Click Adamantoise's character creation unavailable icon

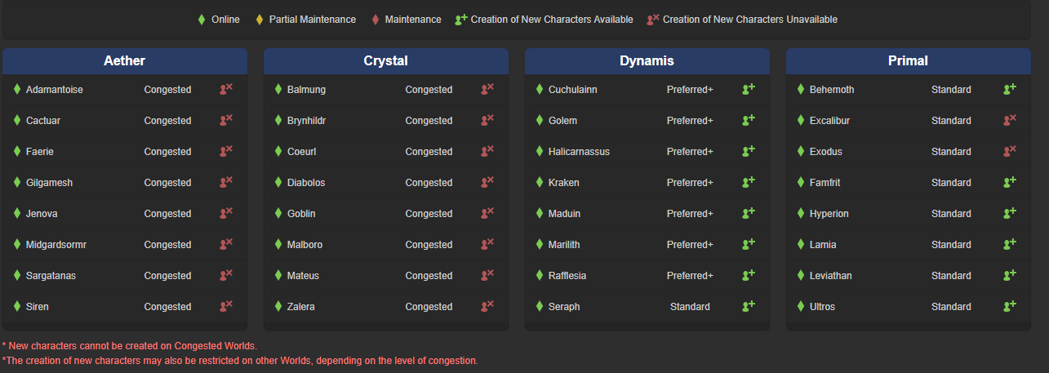225,89
